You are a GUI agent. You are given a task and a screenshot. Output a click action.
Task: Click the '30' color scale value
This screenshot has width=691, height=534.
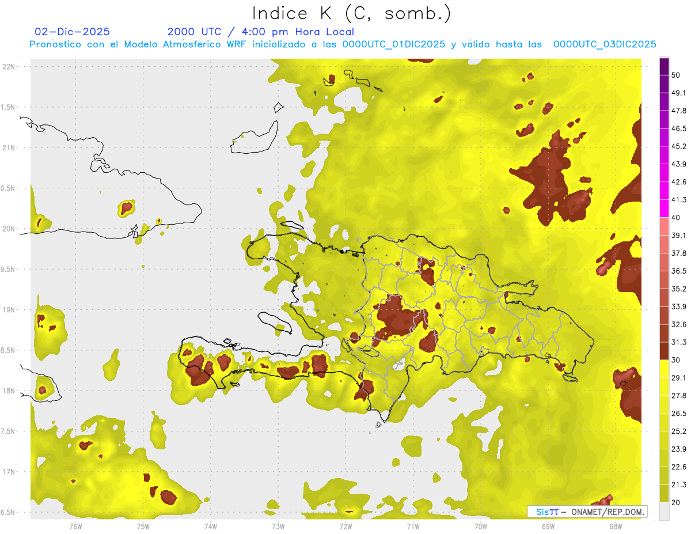(x=676, y=360)
